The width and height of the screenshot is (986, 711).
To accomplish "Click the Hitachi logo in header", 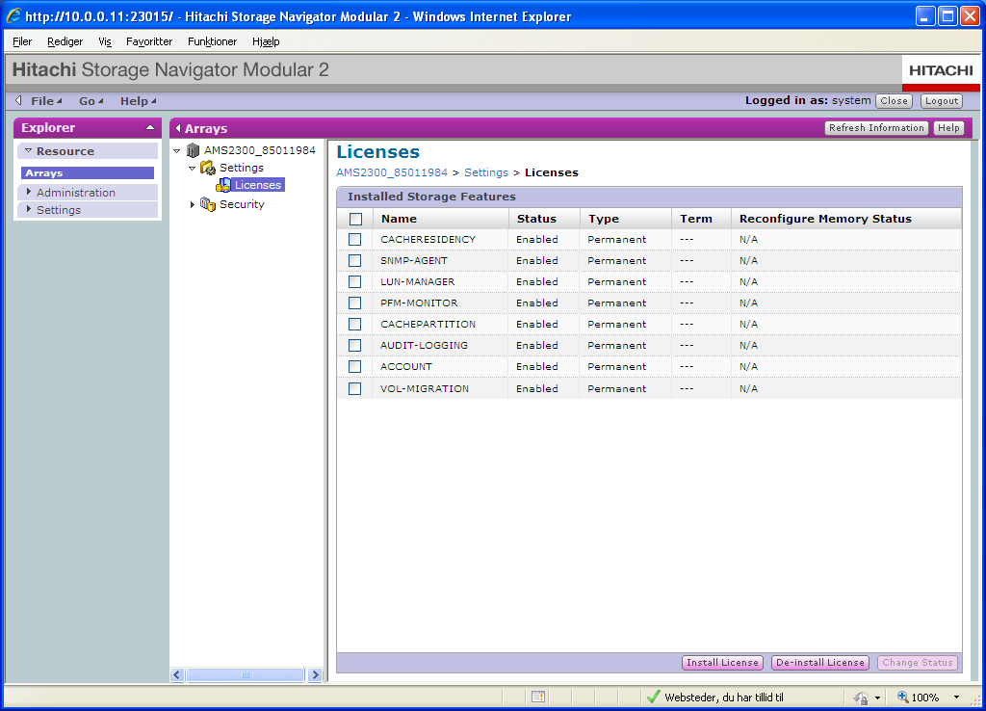I will click(x=941, y=70).
